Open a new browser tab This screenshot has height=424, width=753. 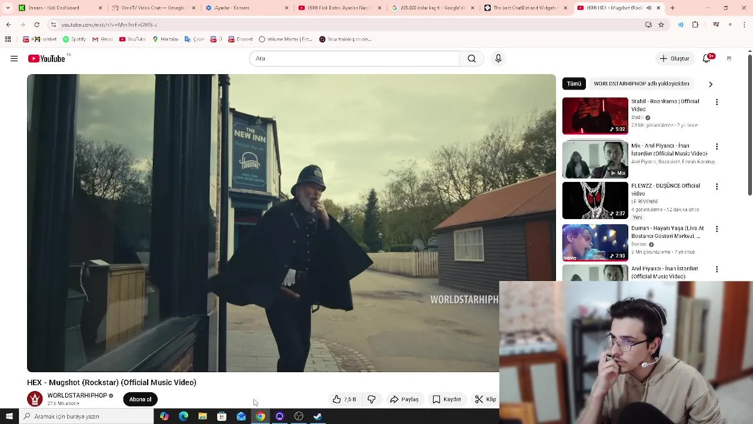coord(672,8)
